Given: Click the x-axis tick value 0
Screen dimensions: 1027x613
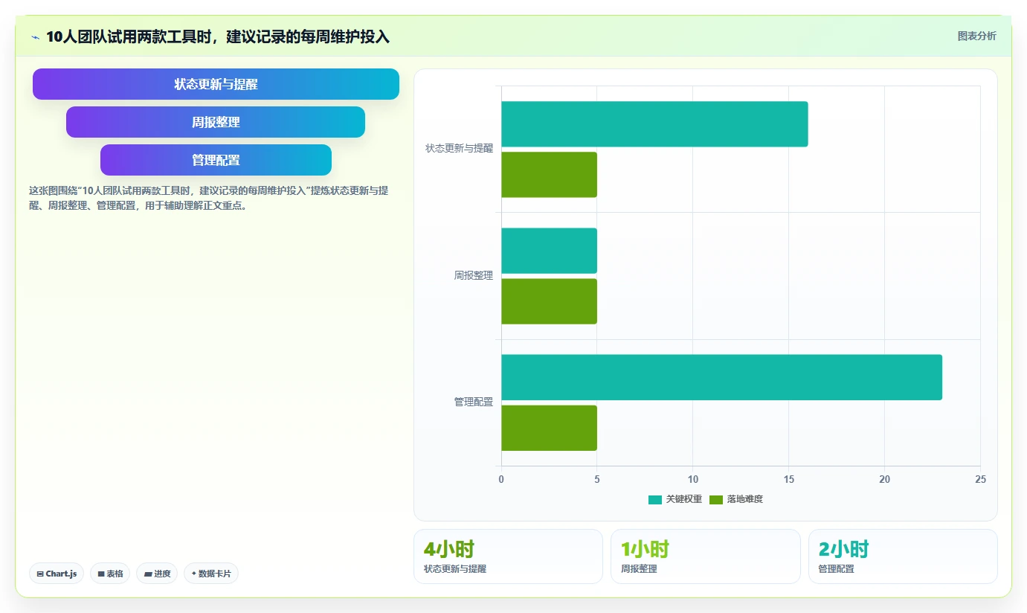Looking at the screenshot, I should [x=501, y=480].
